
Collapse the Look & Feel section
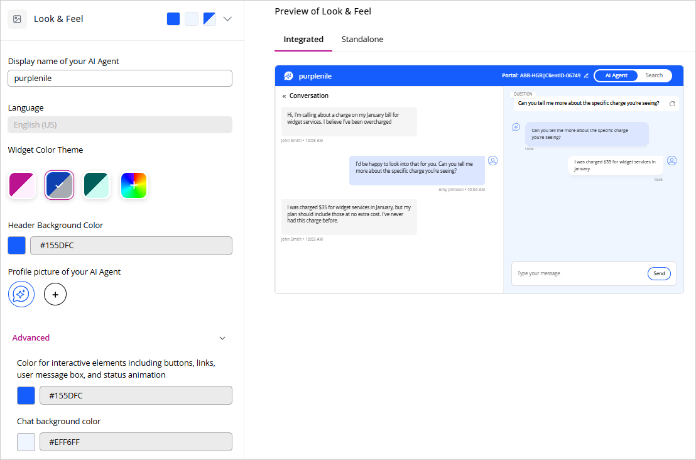228,19
